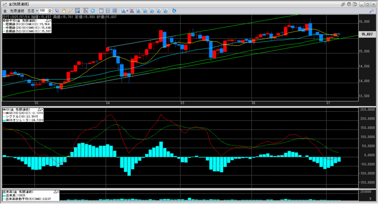Select the arrow pointer tool
The image size is (378, 204).
tap(57, 11)
